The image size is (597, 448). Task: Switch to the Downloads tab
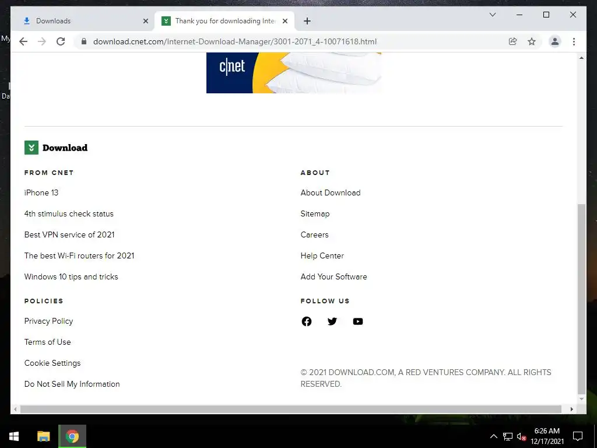[83, 22]
